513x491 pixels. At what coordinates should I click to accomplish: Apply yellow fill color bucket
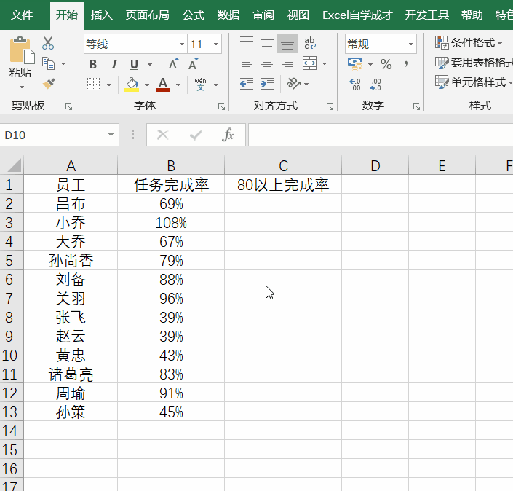click(132, 85)
